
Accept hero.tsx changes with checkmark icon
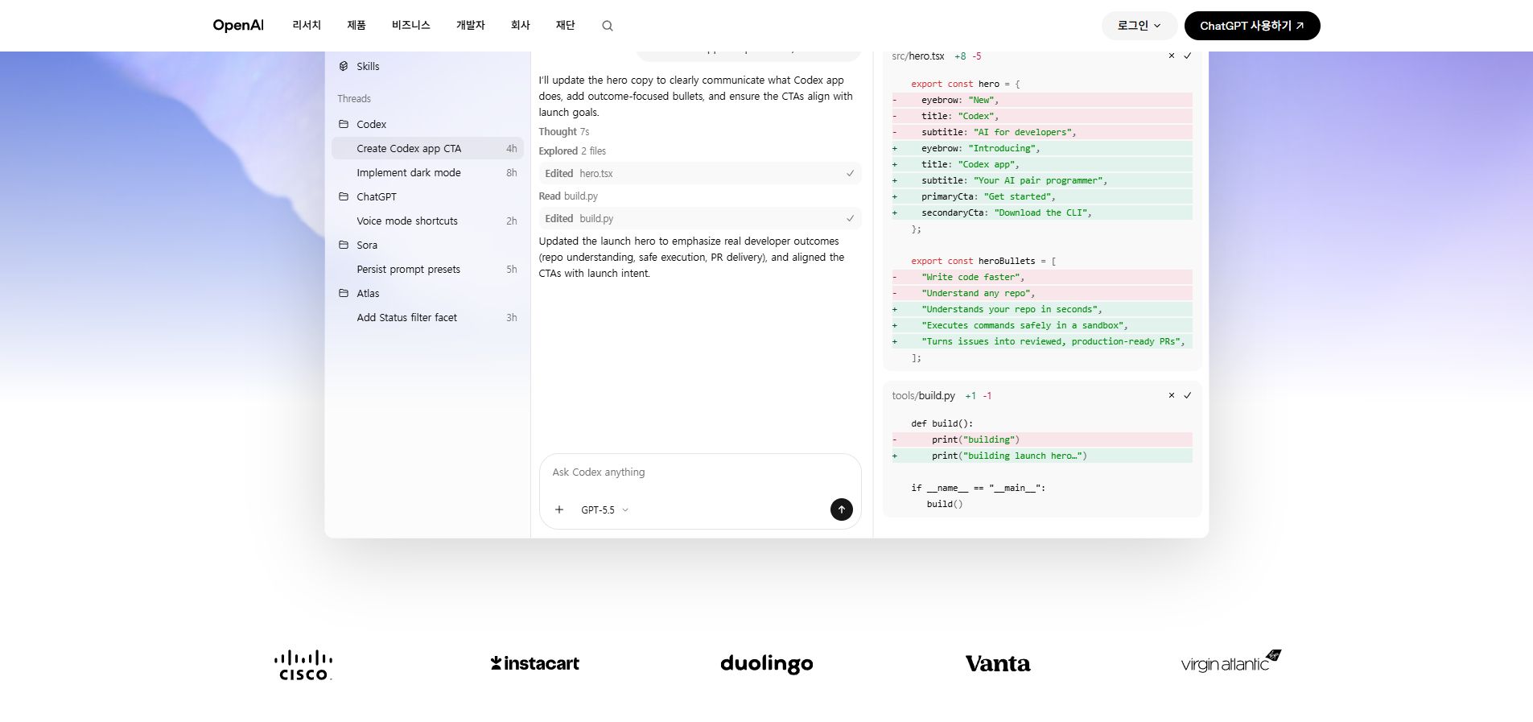(1187, 56)
